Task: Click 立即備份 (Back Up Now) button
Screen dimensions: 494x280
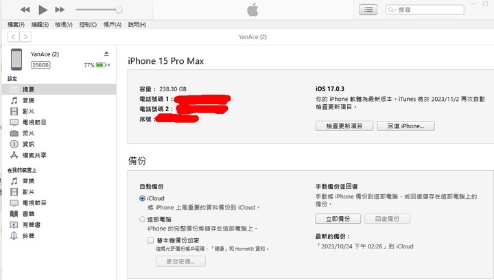Action: (x=338, y=219)
